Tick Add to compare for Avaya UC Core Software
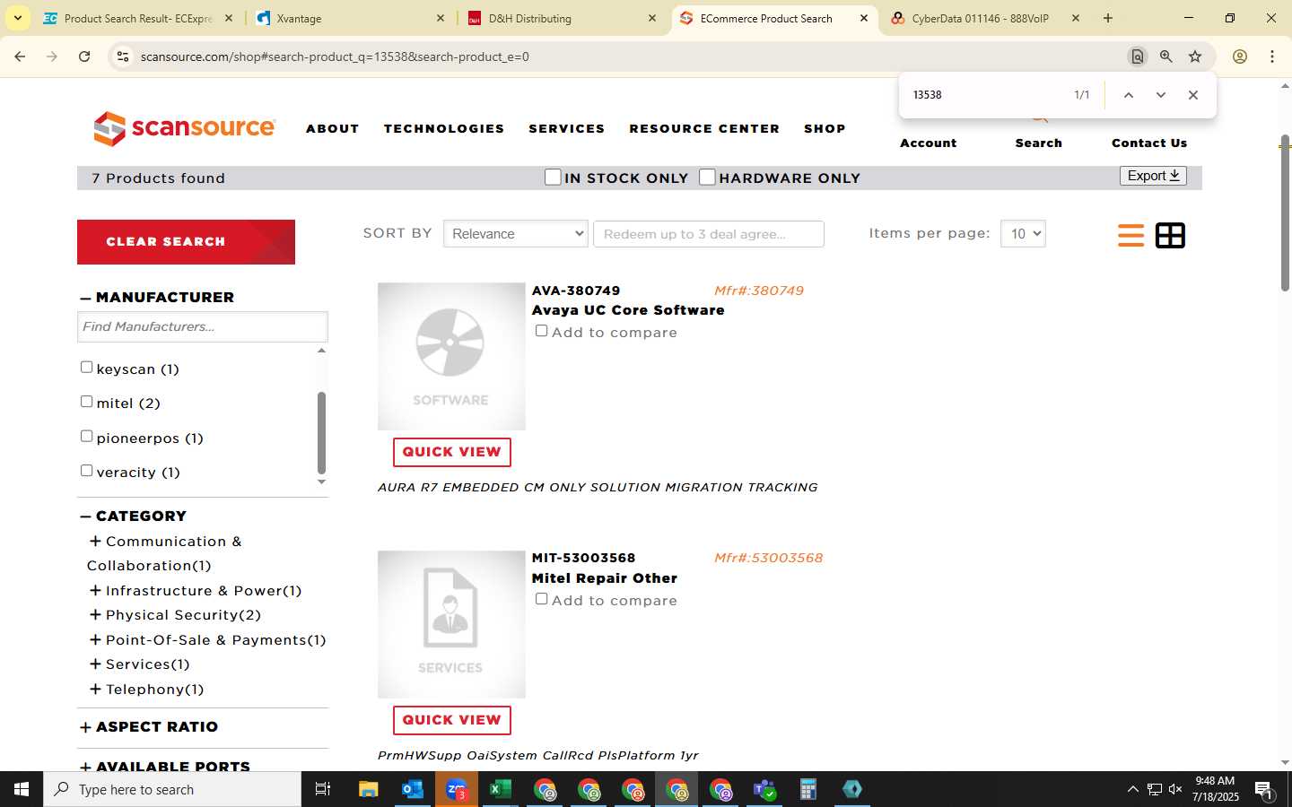Screen dimensions: 1292x807 click(541, 331)
